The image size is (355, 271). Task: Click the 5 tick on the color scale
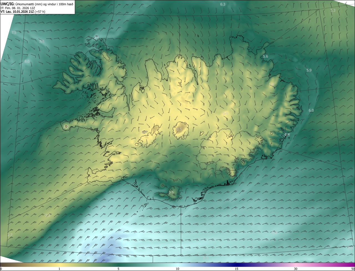pos(118,269)
